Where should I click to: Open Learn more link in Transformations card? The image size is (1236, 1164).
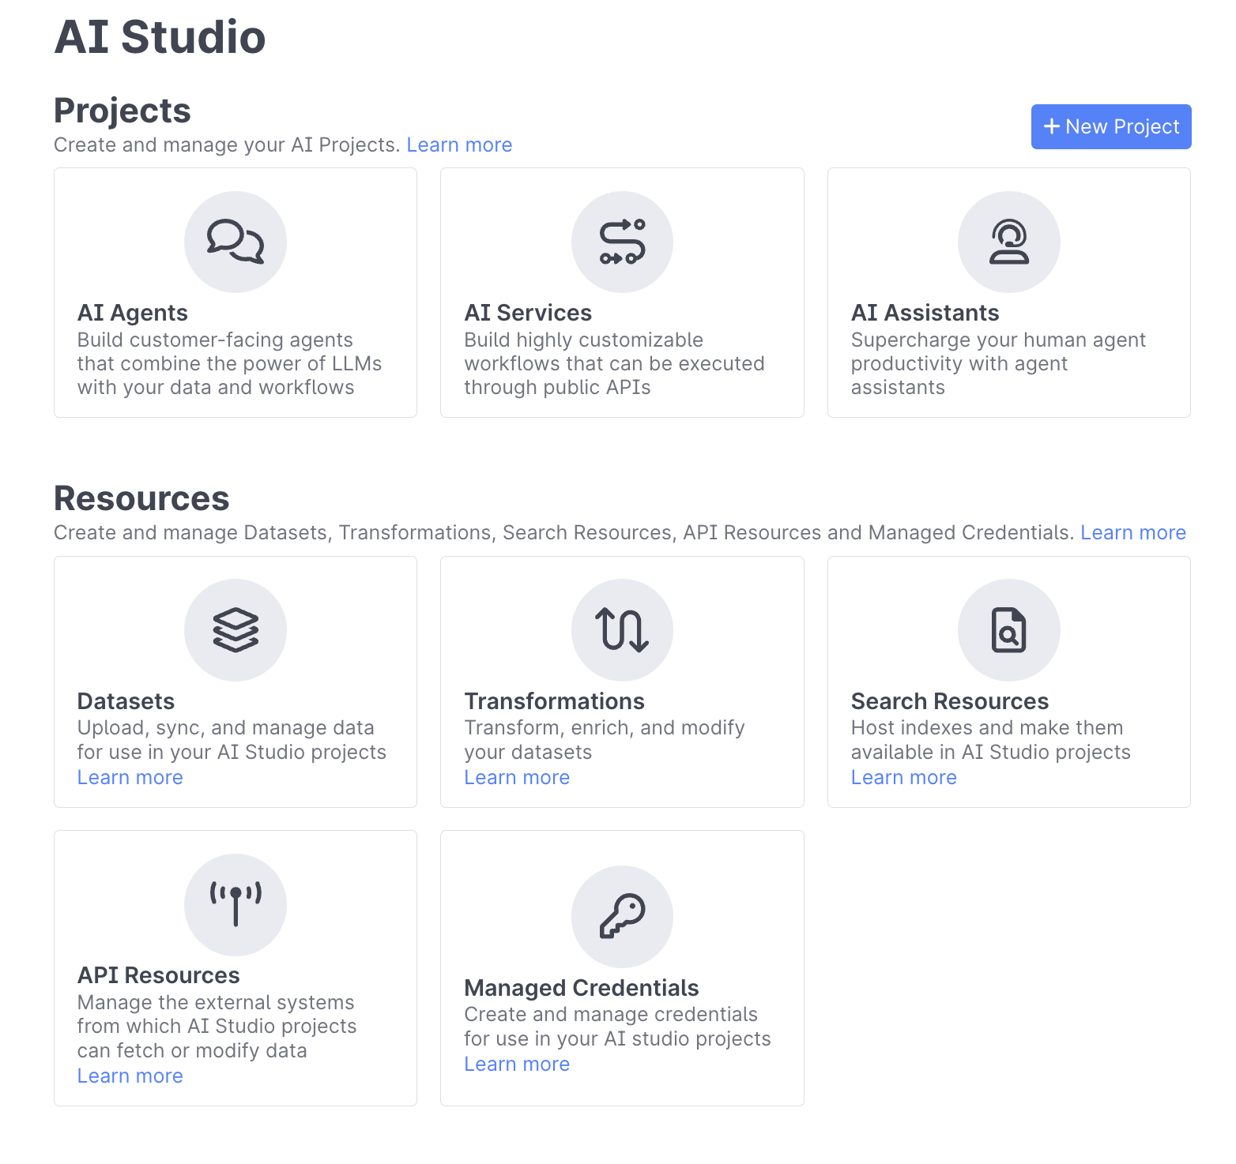[517, 778]
